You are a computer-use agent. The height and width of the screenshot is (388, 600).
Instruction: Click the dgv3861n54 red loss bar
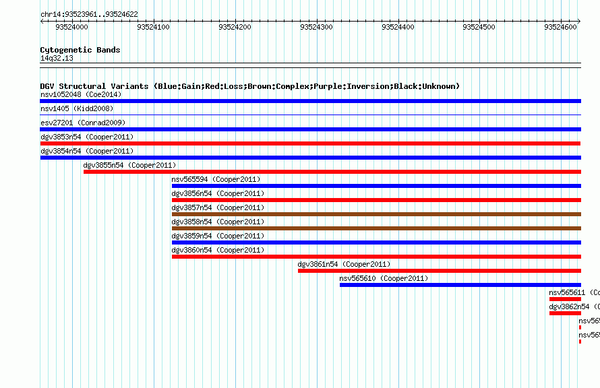coord(440,271)
